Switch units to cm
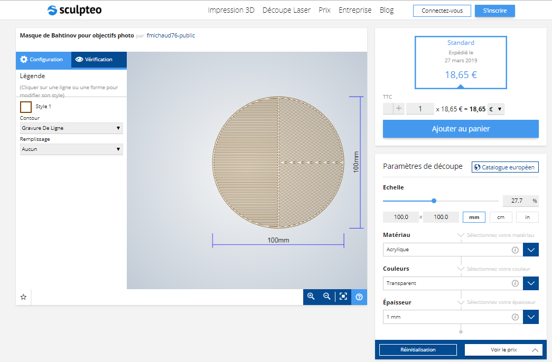The height and width of the screenshot is (362, 552). coord(501,217)
